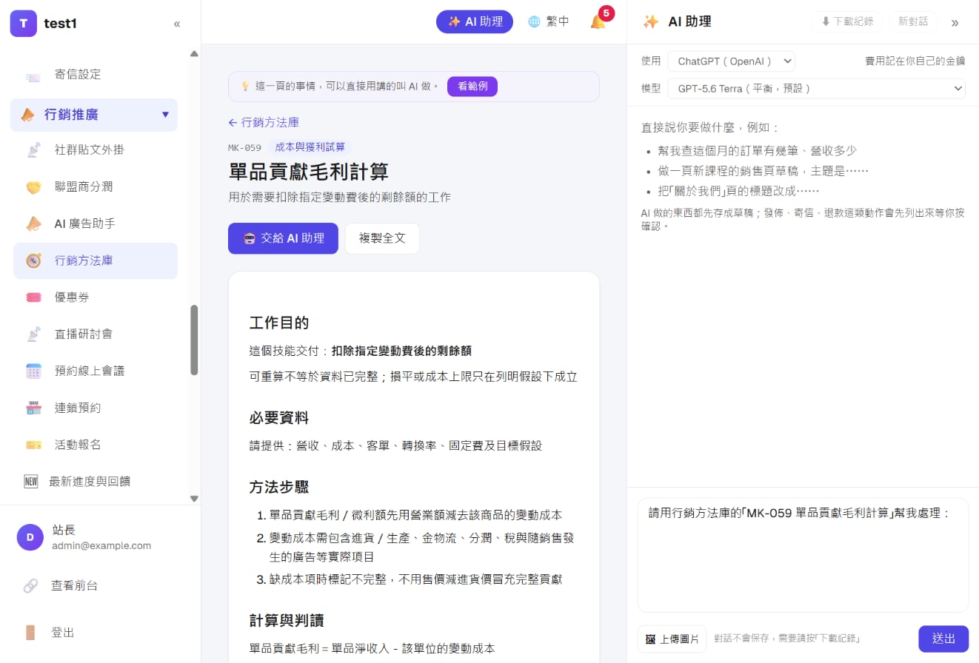The height and width of the screenshot is (663, 979).
Task: Click the 送出 send button
Action: pos(943,639)
